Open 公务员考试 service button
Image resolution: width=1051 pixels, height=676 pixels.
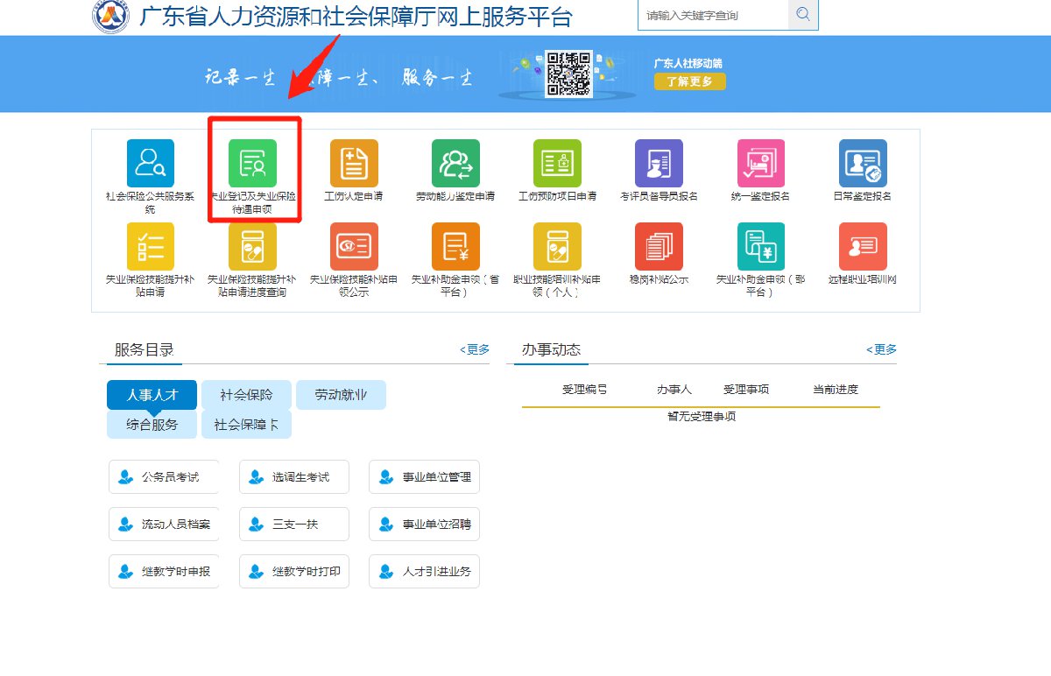tap(164, 477)
